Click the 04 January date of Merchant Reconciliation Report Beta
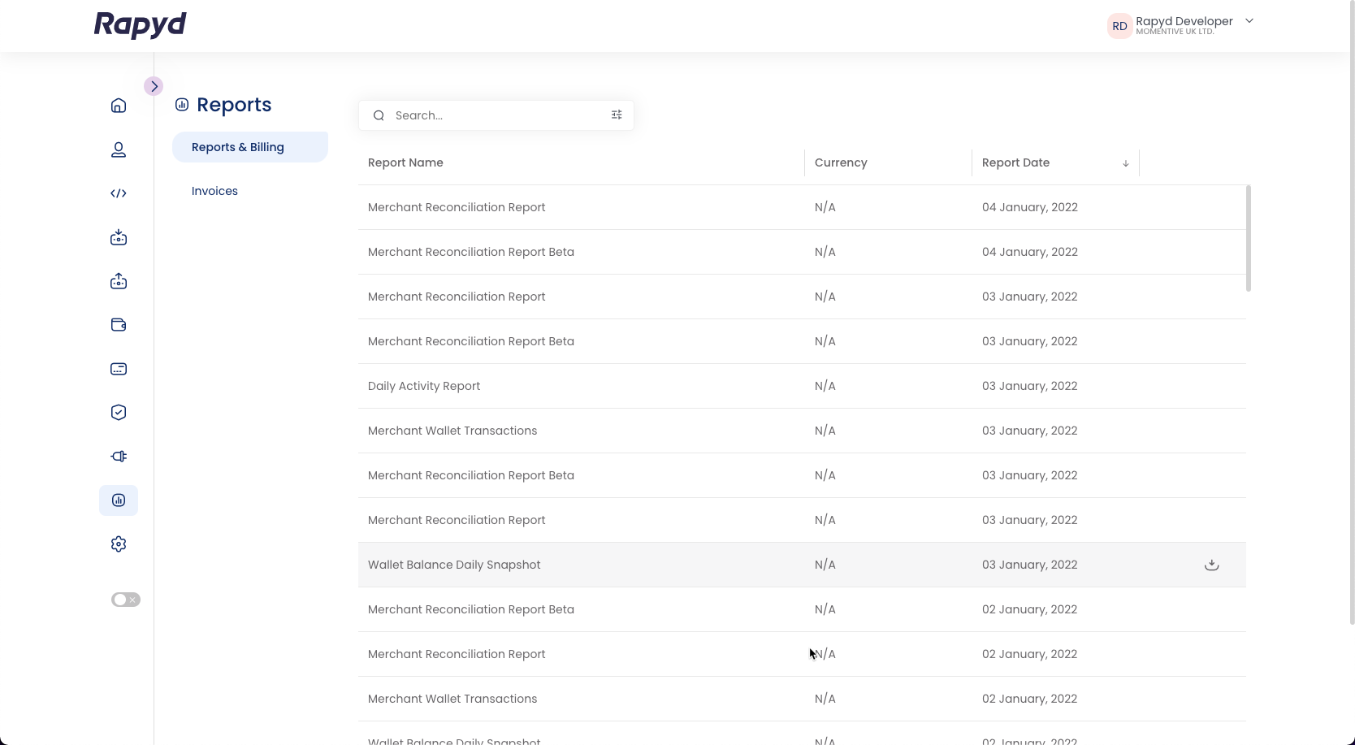This screenshot has height=745, width=1355. pyautogui.click(x=1030, y=252)
